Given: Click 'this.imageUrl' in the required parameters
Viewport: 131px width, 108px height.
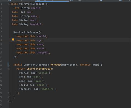Looking at the screenshot, I should pyautogui.click(x=39, y=52).
